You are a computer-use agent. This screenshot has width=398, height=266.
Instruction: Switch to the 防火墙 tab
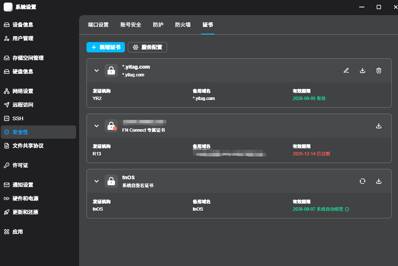click(x=183, y=25)
